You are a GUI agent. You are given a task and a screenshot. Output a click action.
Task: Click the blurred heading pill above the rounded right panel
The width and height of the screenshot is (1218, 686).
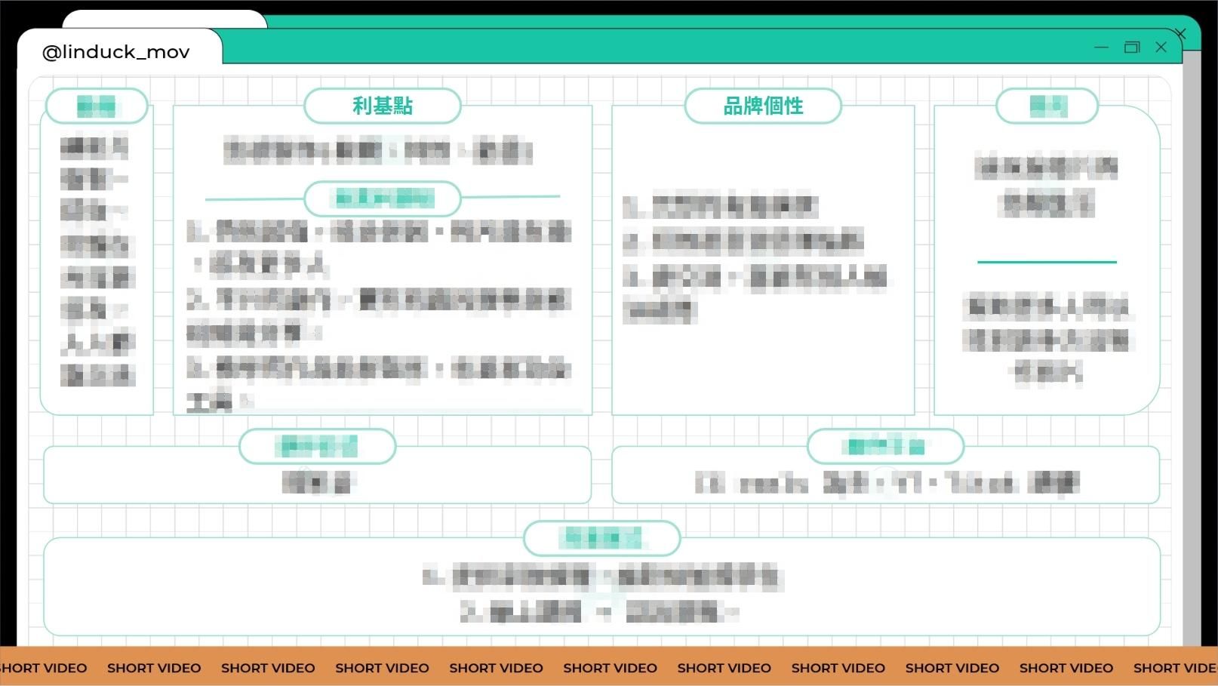click(x=1047, y=106)
